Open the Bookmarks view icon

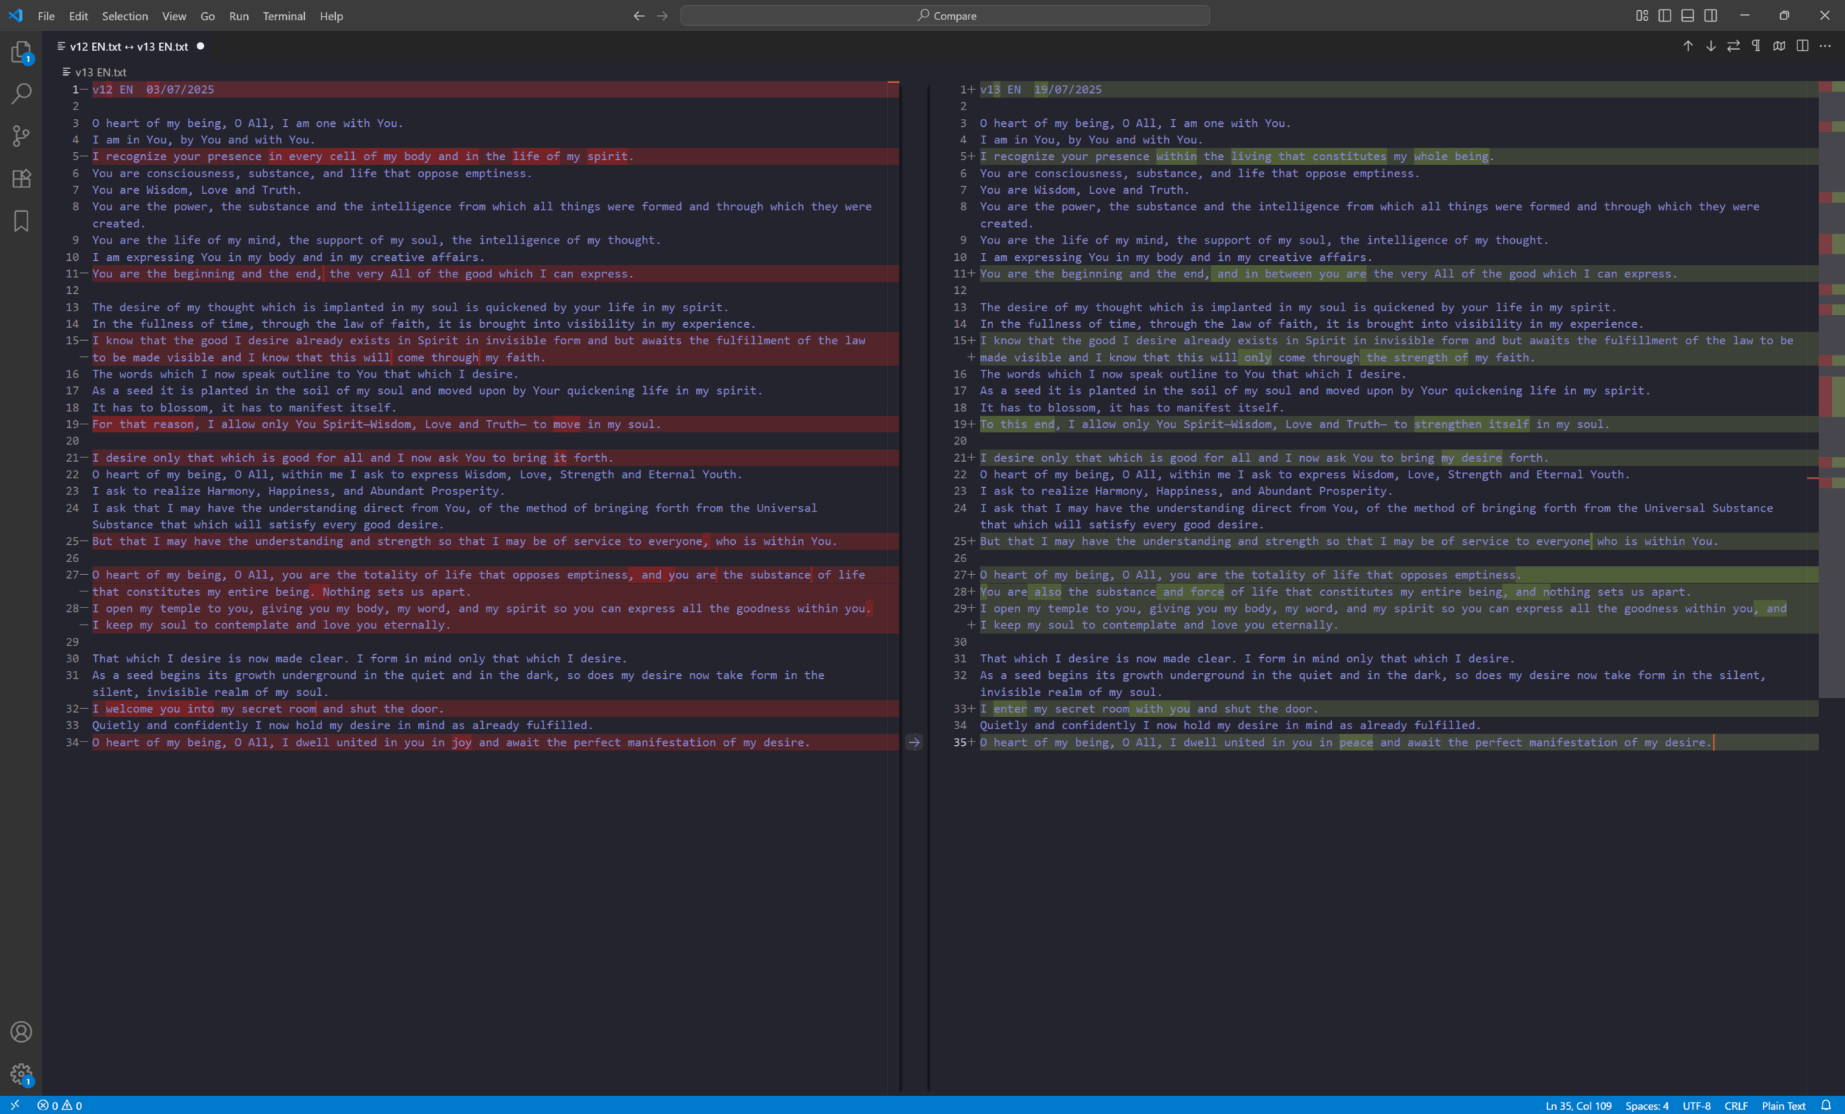(21, 220)
